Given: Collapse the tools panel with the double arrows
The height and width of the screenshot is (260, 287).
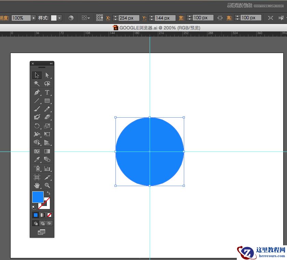Looking at the screenshot, I should click(x=51, y=63).
